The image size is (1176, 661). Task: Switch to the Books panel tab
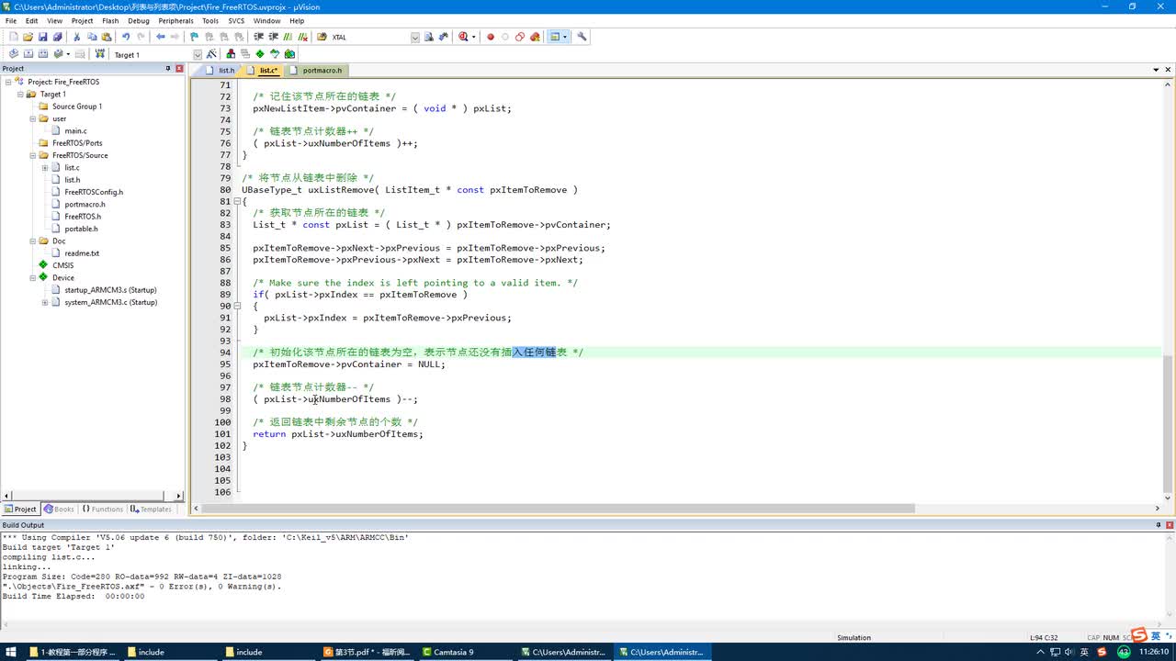tap(59, 509)
